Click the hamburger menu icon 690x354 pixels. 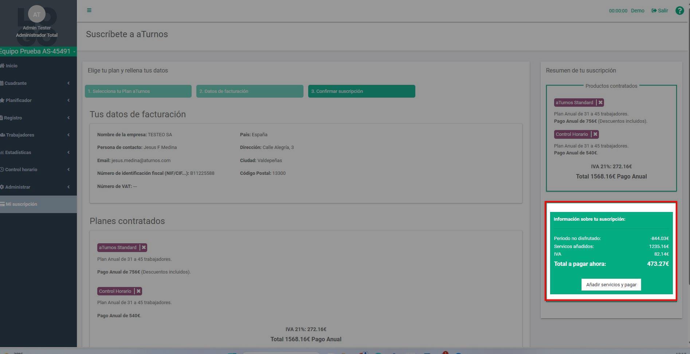[x=89, y=10]
